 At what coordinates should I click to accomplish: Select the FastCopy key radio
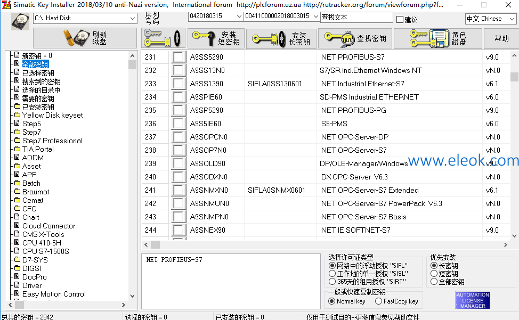tap(379, 301)
